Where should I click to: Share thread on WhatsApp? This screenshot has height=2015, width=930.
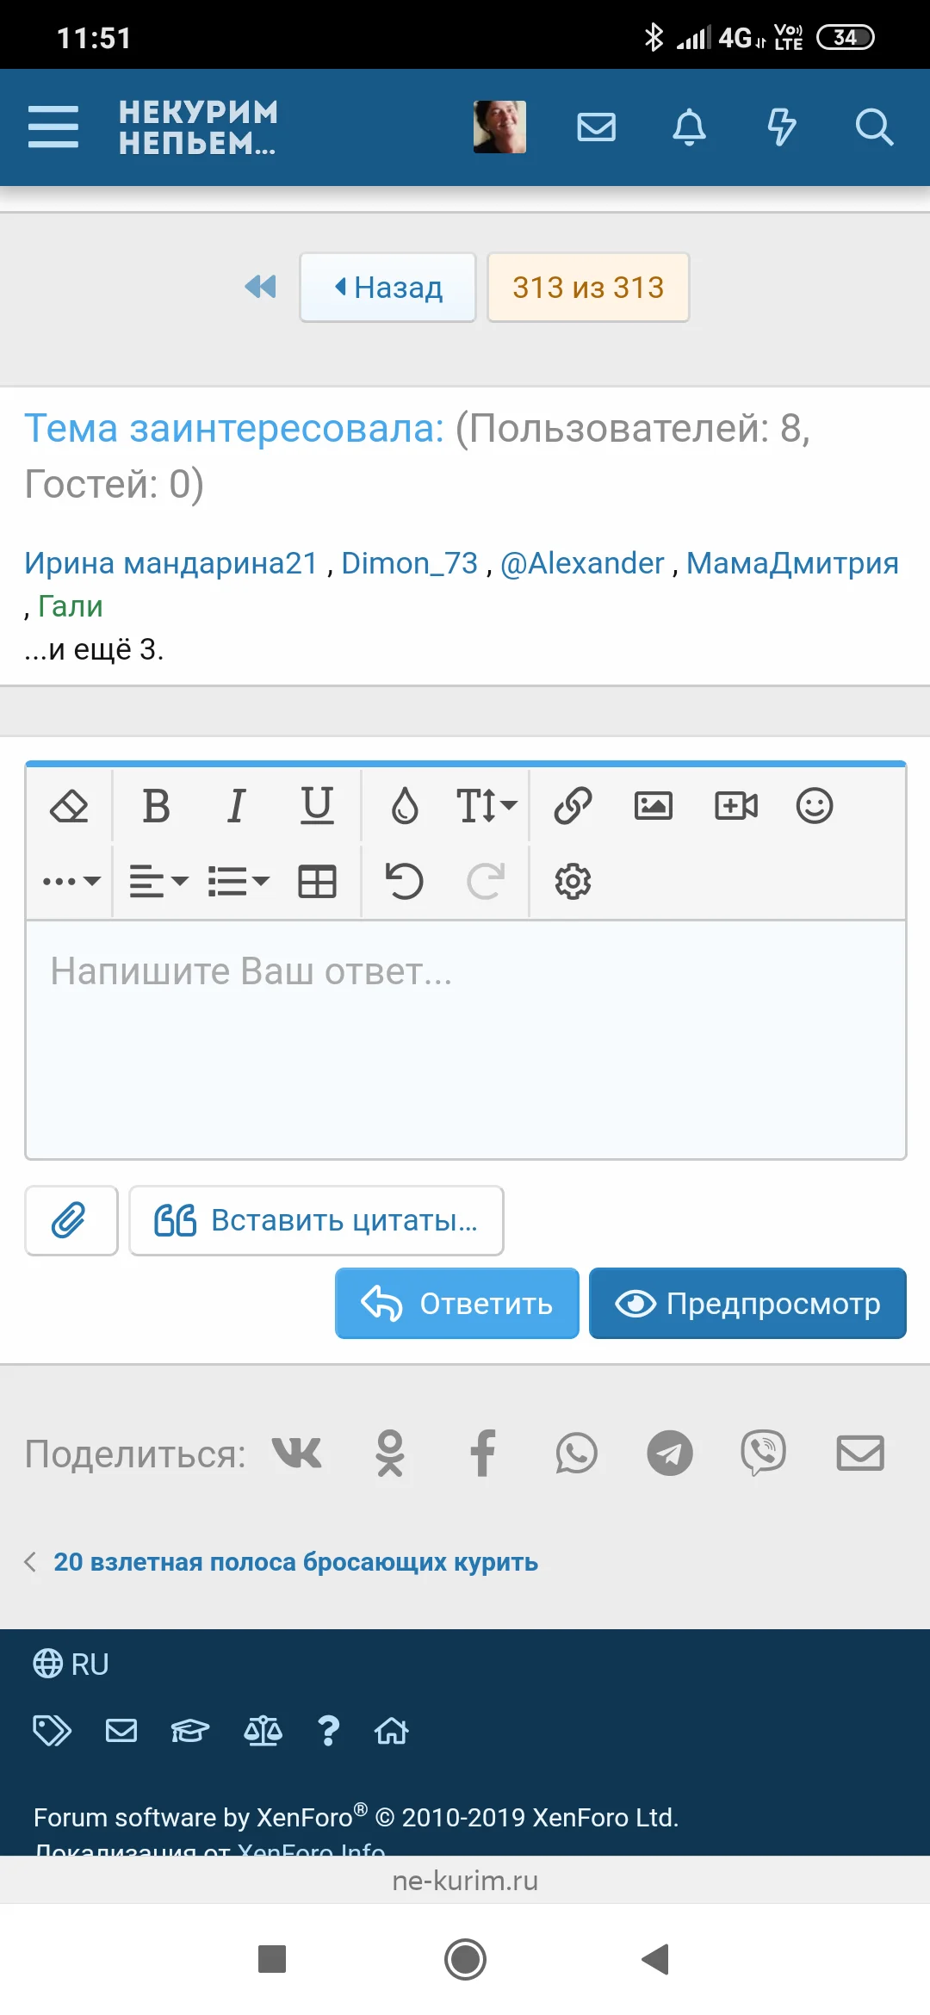[576, 1454]
